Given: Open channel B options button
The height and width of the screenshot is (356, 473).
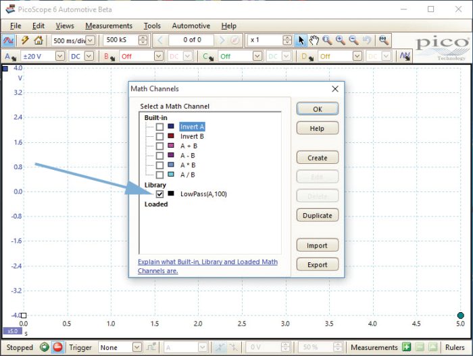Looking at the screenshot, I should [x=109, y=57].
